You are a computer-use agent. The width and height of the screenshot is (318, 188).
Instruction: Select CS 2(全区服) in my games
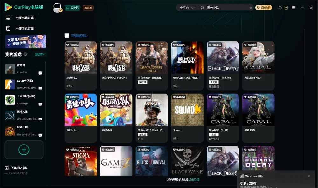pyautogui.click(x=24, y=84)
